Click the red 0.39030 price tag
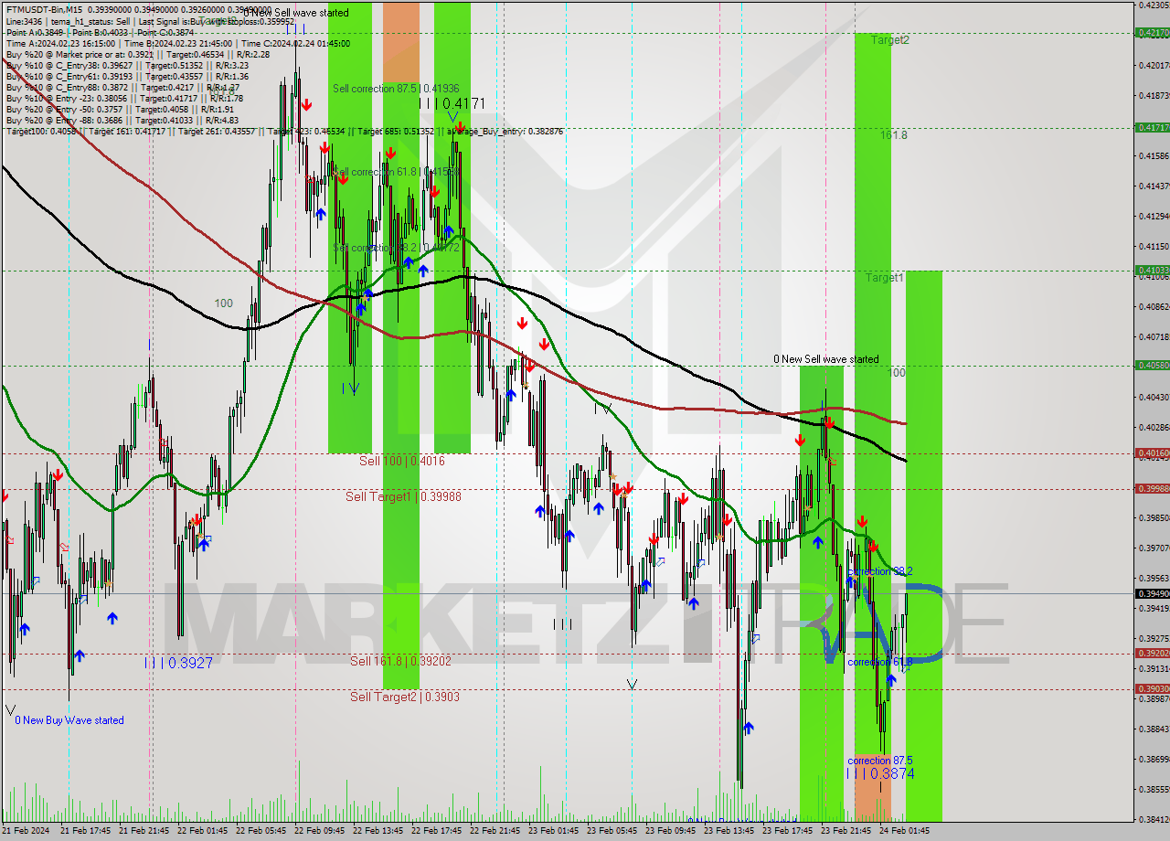1170x841 pixels. click(1152, 689)
